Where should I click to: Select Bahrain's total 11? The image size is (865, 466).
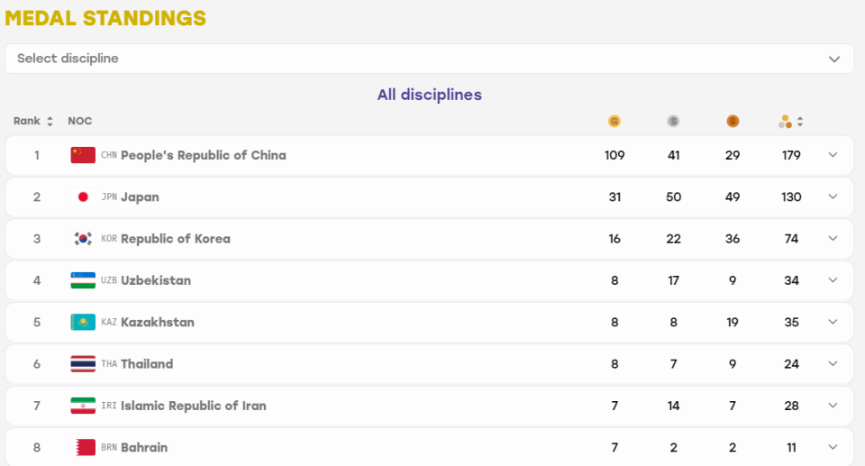point(791,447)
